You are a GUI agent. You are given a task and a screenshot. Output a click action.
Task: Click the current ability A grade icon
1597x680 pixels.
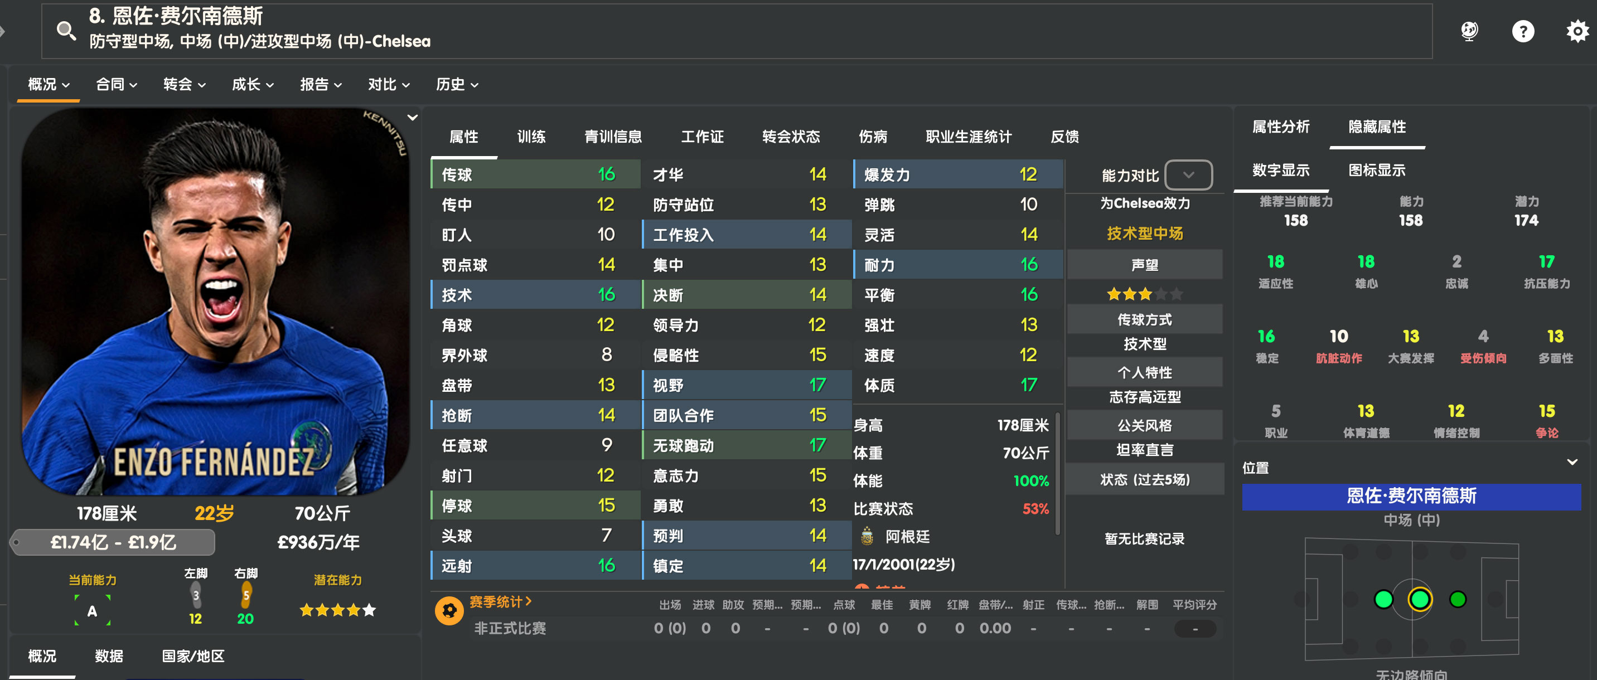(93, 610)
